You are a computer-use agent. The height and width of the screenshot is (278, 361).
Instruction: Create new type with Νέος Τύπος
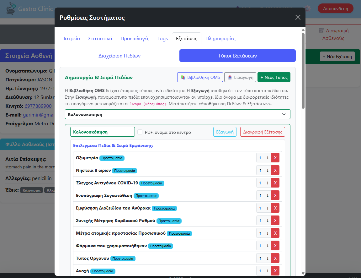coord(274,77)
